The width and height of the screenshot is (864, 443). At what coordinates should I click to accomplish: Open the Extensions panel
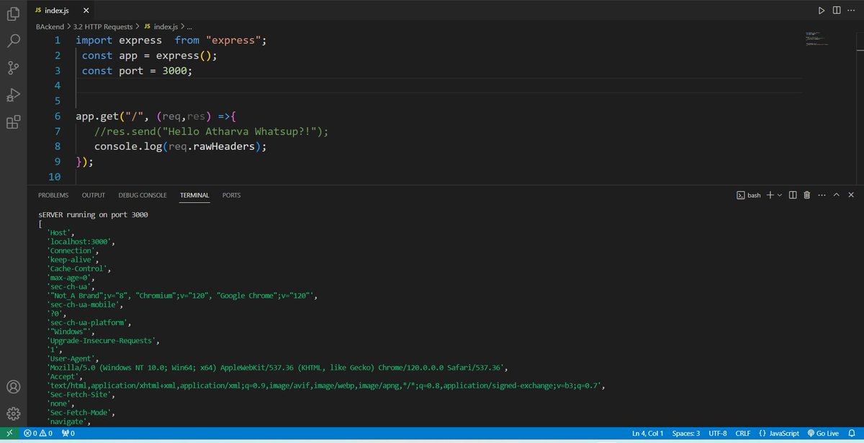[13, 122]
